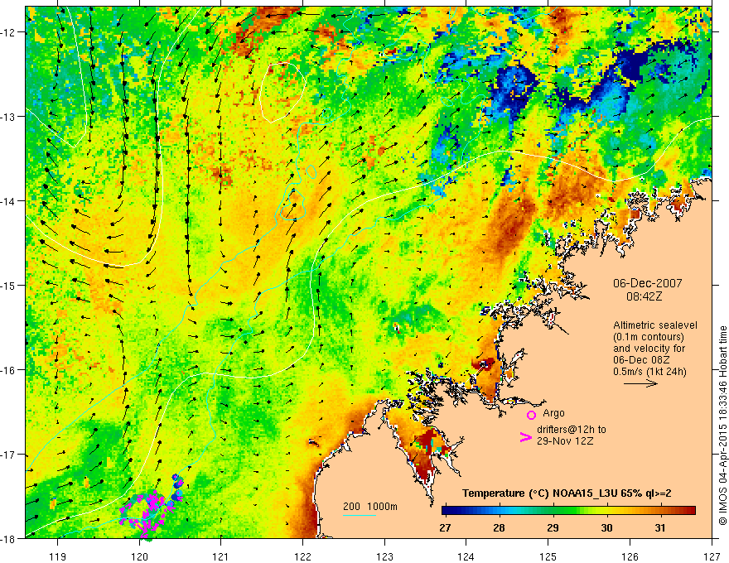Click the color bar value 28
The height and width of the screenshot is (563, 729).
[x=499, y=527]
